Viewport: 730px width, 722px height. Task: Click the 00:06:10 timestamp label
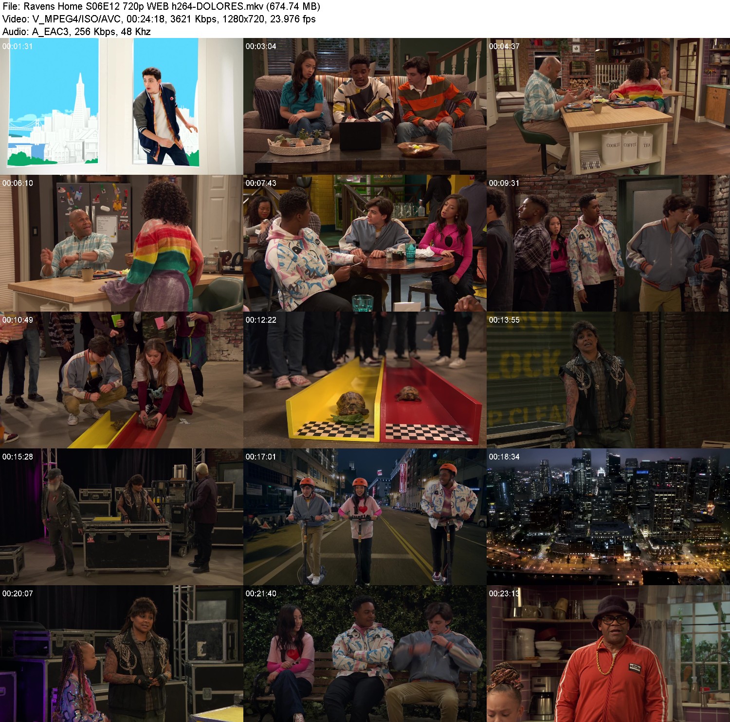pyautogui.click(x=18, y=183)
